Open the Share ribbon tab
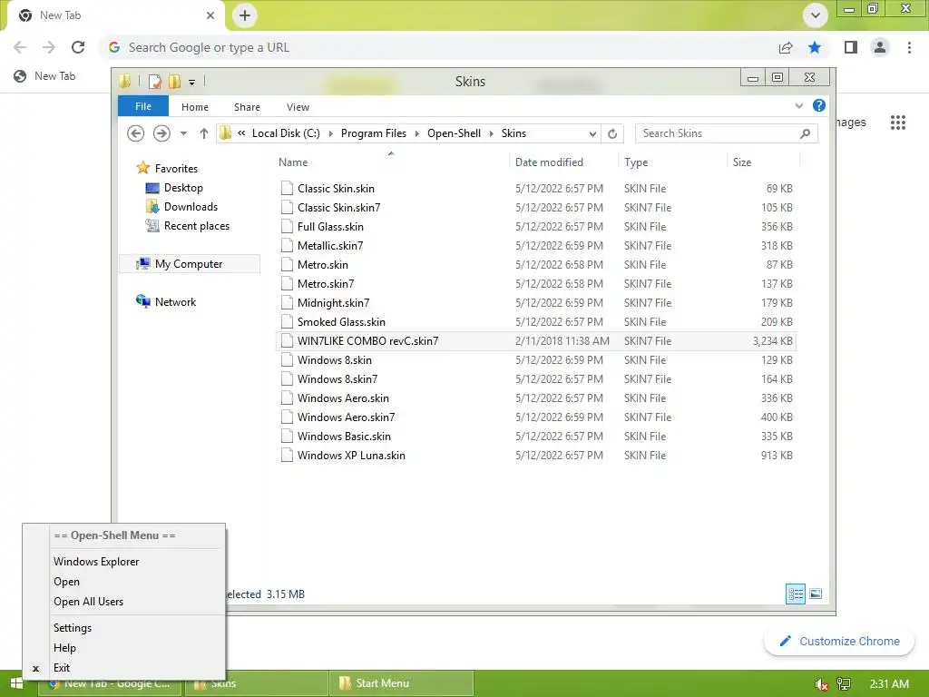This screenshot has height=697, width=929. tap(247, 107)
